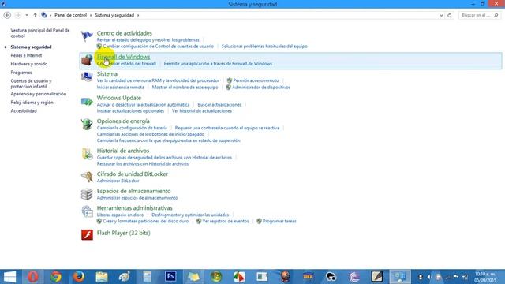Click Administrar BitLocker link
Image resolution: width=505 pixels, height=284 pixels.
pos(118,181)
